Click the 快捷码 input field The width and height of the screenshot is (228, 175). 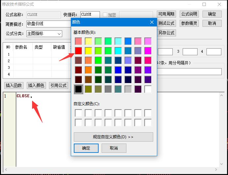90,15
